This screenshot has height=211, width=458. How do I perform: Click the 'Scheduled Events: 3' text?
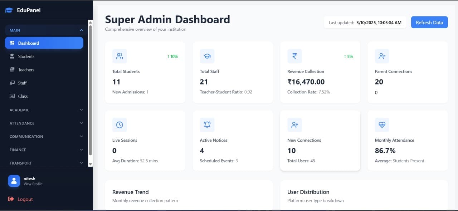click(x=219, y=161)
